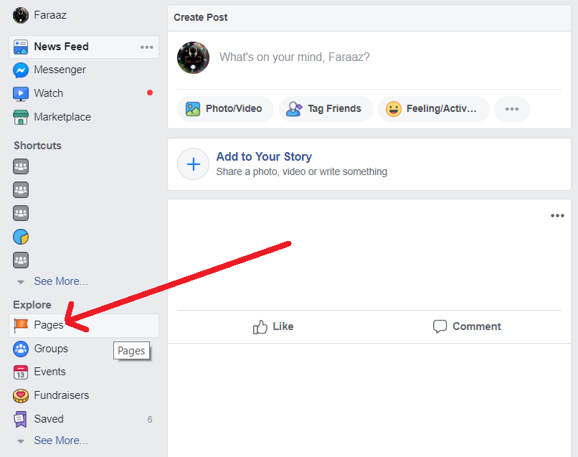Click the orange Pages flag icon
The height and width of the screenshot is (457, 578).
(x=21, y=325)
